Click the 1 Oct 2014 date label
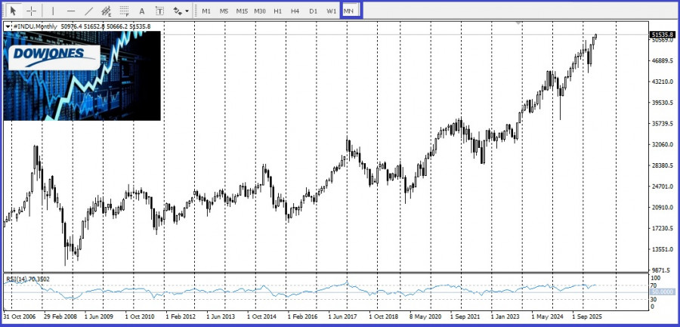 [x=262, y=316]
